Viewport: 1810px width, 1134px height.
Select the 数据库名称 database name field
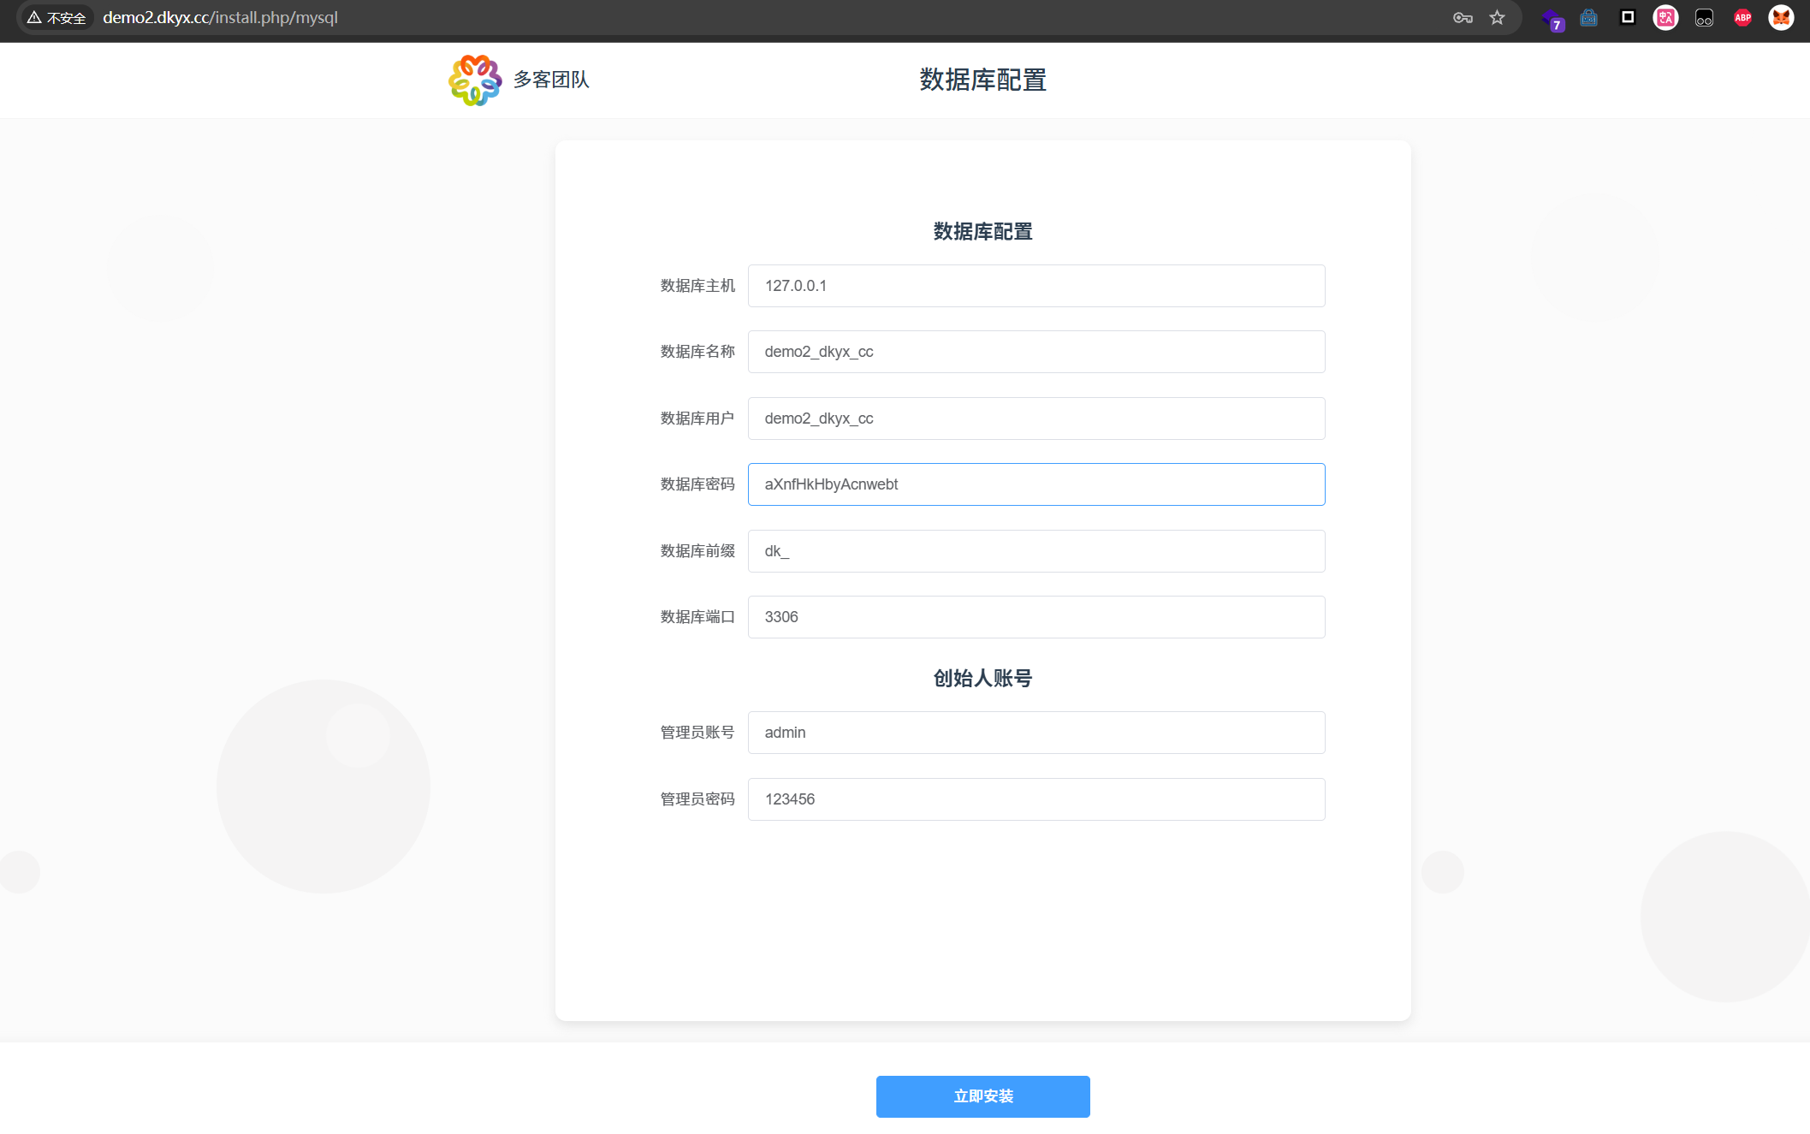[1036, 352]
